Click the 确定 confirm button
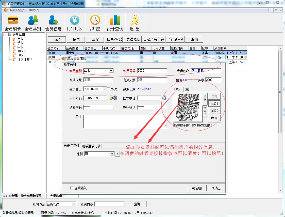The height and width of the screenshot is (217, 285). [197, 188]
